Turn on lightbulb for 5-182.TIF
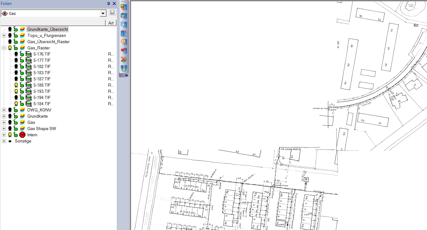 pos(16,66)
